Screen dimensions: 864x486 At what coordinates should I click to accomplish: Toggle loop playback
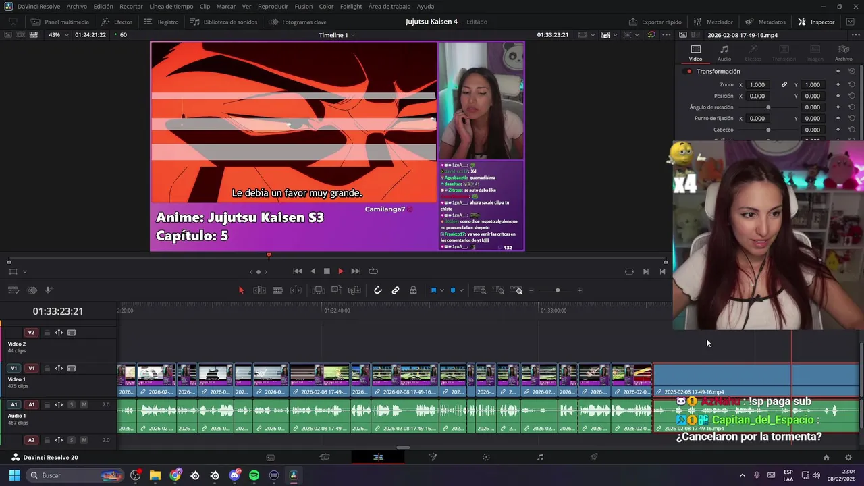(373, 271)
